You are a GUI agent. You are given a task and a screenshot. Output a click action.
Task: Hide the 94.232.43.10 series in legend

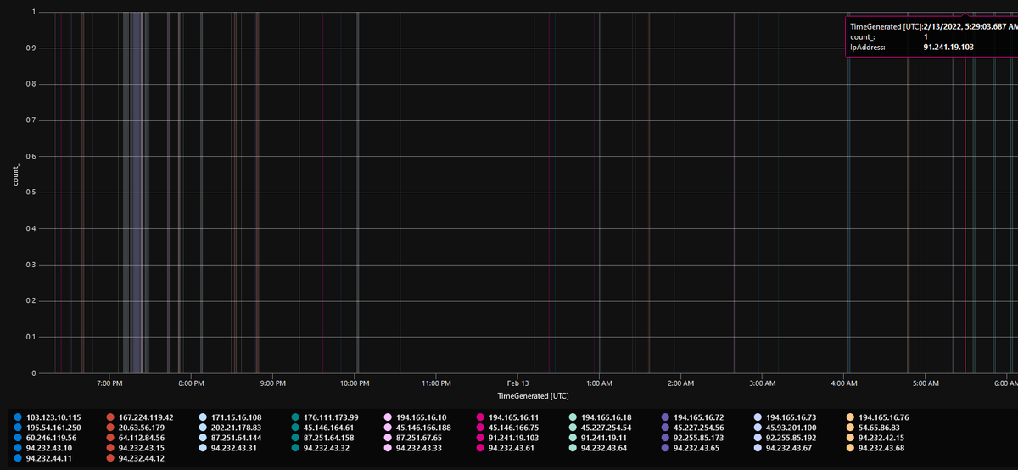coord(43,448)
